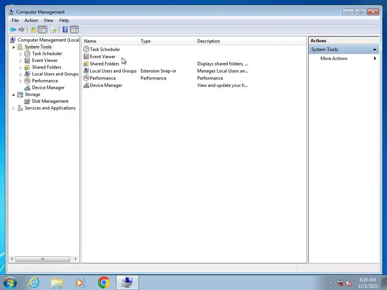Open the View menu
387x290 pixels.
48,20
